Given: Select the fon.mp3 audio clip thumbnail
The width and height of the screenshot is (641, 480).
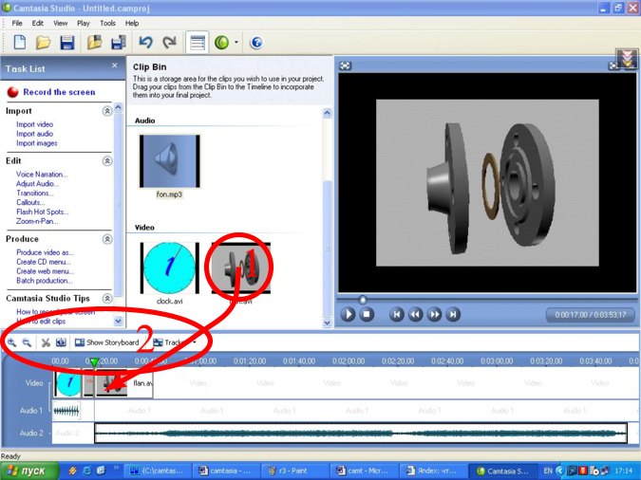Looking at the screenshot, I should pos(168,161).
